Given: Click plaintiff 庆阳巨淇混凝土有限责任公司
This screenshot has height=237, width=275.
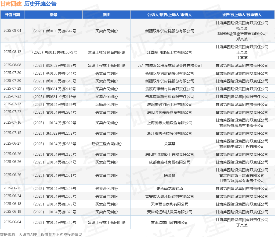Looking at the screenshot, I should [170, 154].
